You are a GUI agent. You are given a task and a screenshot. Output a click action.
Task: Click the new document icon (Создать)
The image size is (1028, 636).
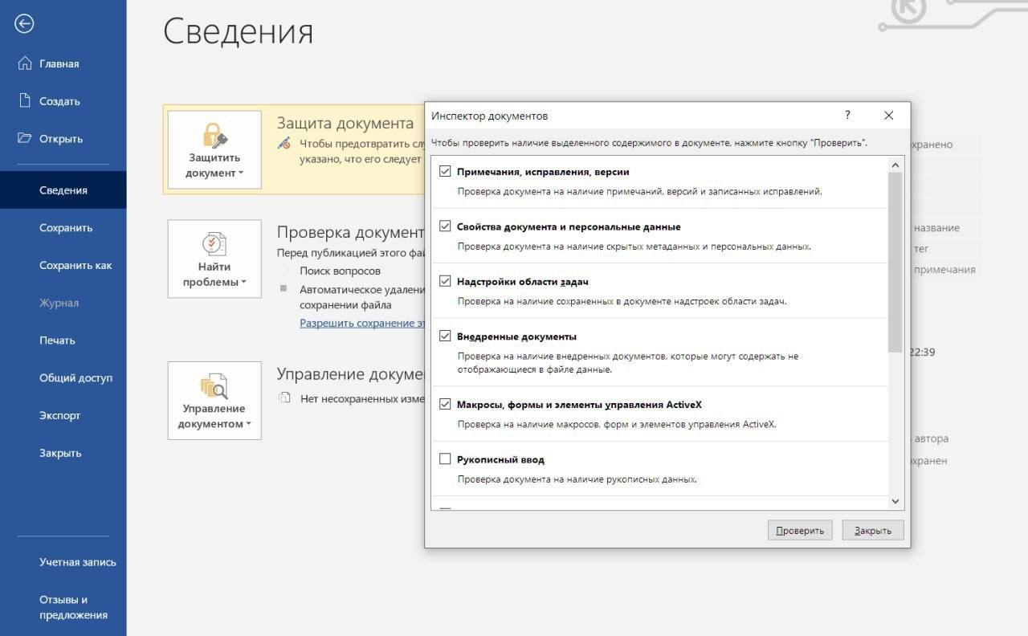25,101
